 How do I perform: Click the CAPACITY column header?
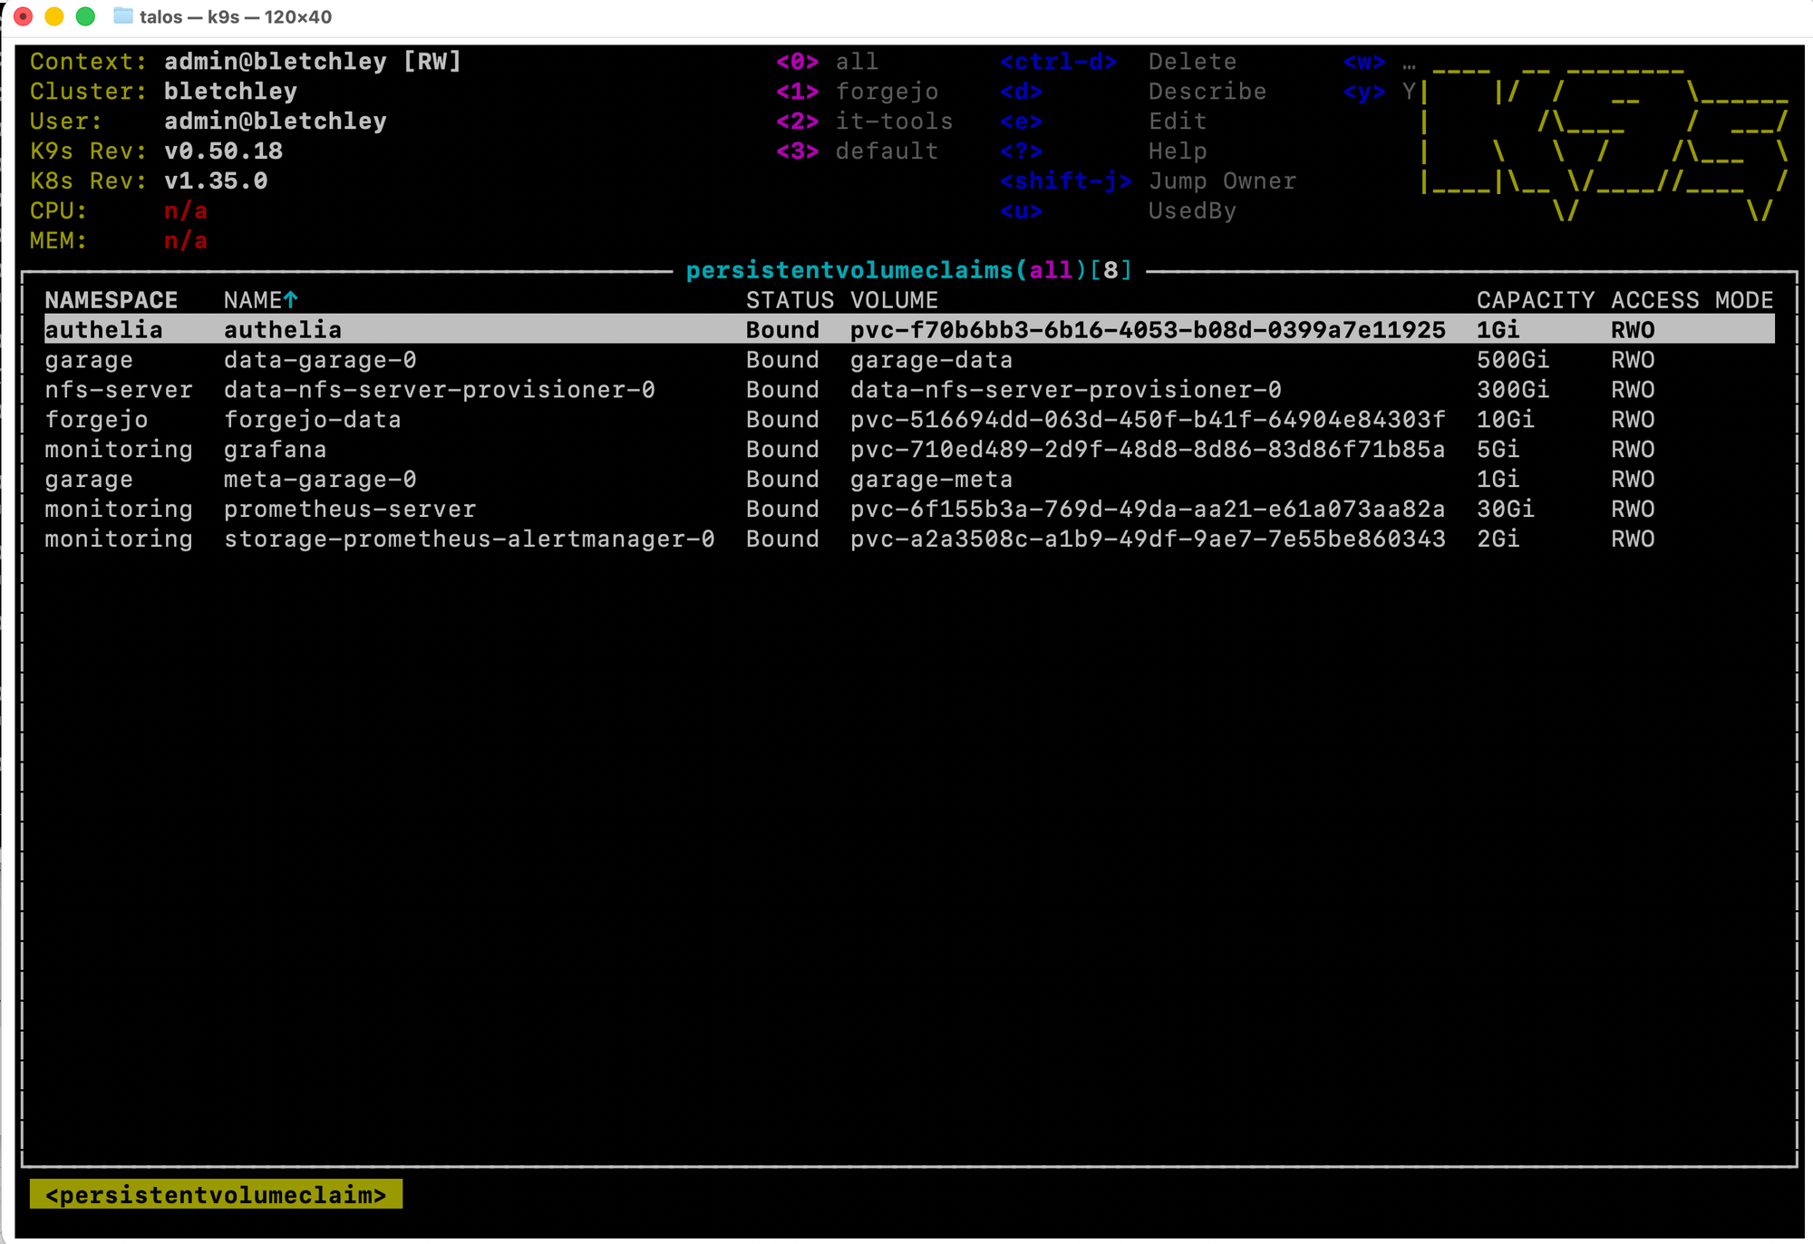click(1535, 300)
